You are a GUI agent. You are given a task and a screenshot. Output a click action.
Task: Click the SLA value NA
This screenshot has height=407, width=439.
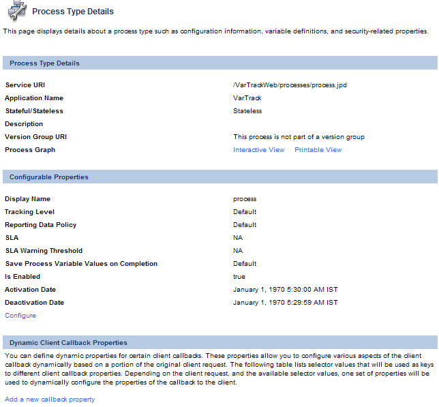[238, 238]
